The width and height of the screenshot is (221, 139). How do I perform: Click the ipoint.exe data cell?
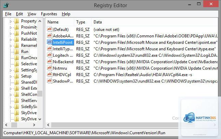[x=155, y=42]
